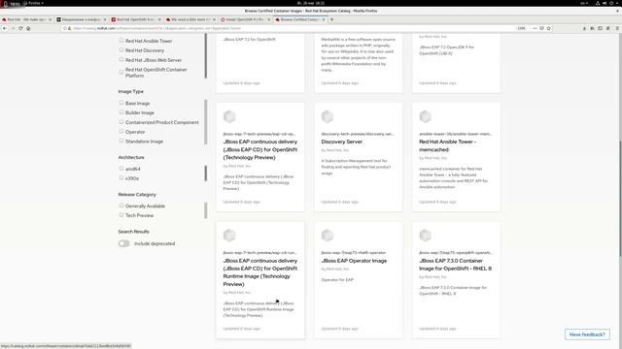Open the keyboard layout indicator dropdown

[584, 3]
